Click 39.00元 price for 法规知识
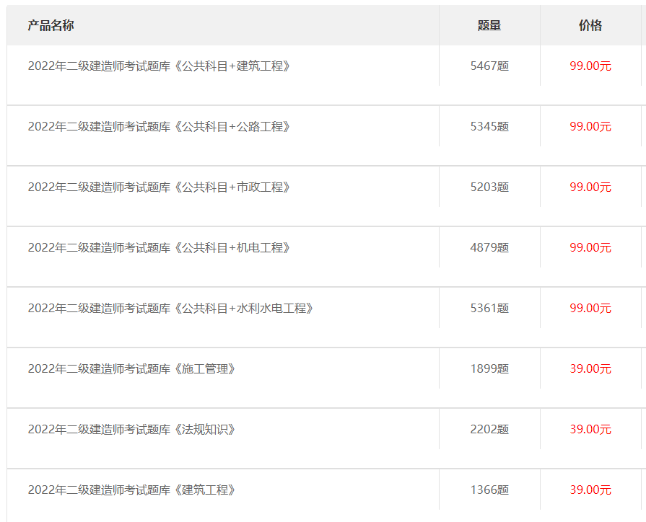The width and height of the screenshot is (646, 522). click(590, 430)
